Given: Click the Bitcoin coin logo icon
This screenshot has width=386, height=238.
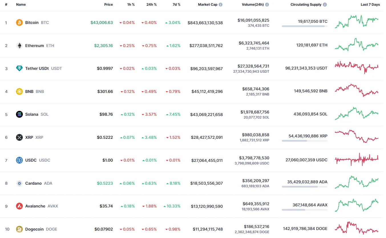Looking at the screenshot, I should pos(19,23).
